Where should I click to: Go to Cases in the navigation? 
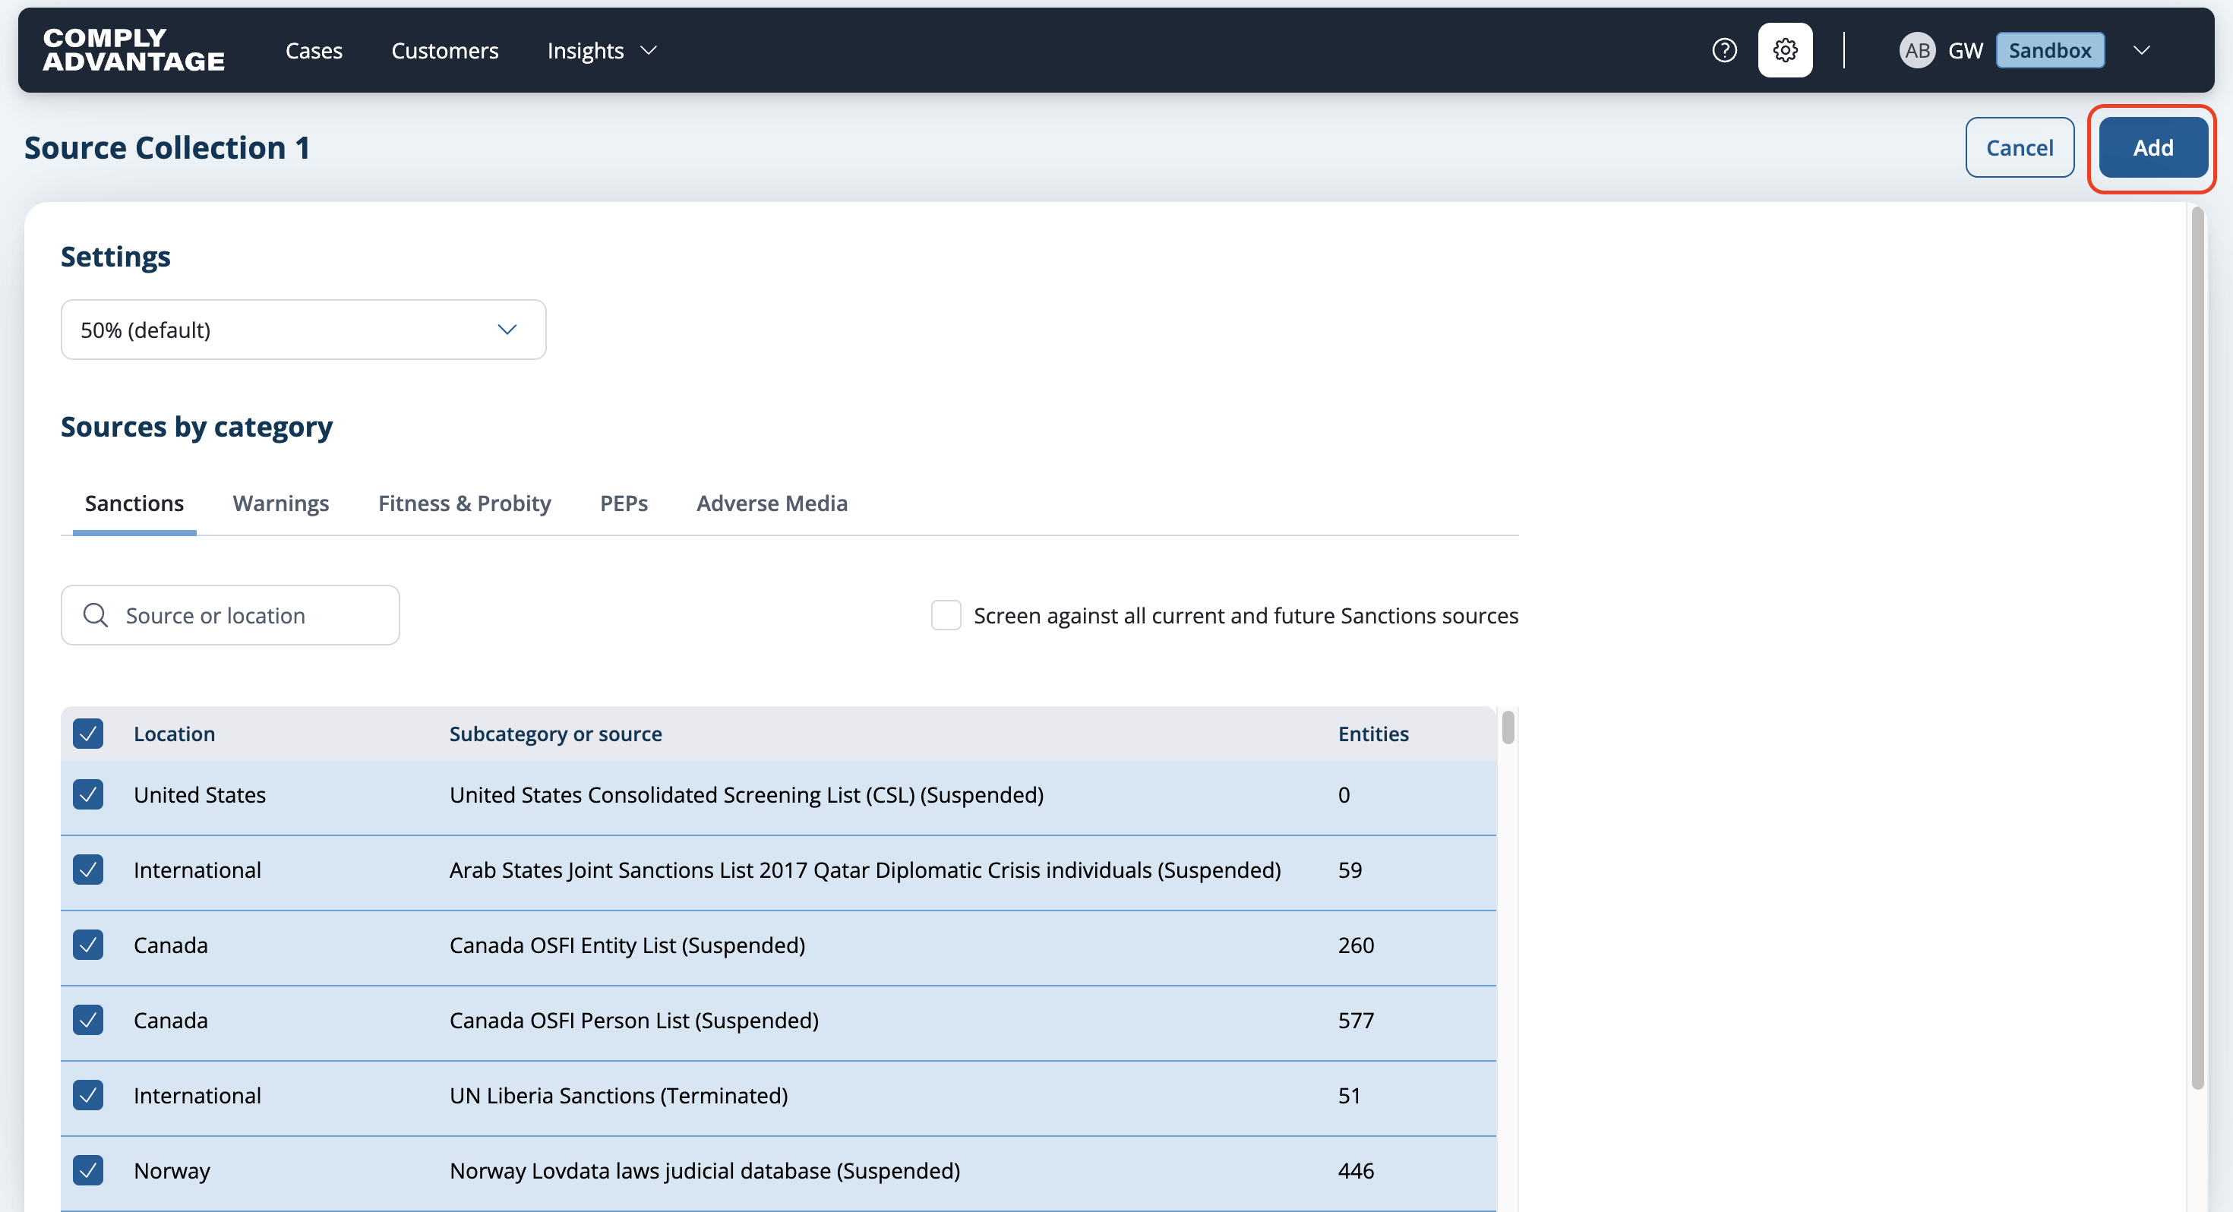[314, 50]
